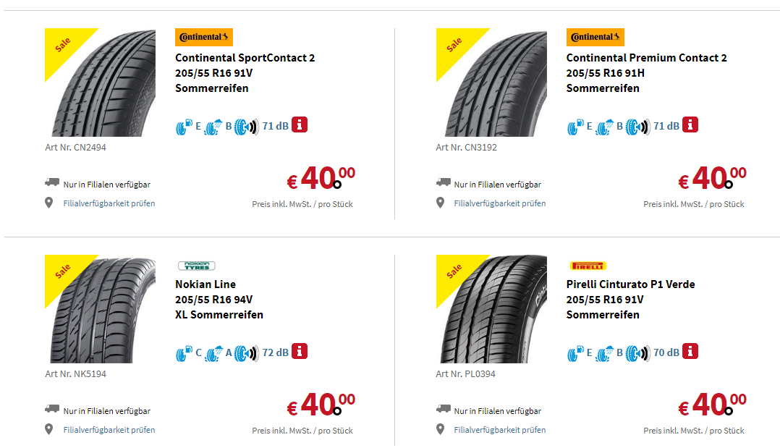The image size is (780, 448).
Task: Click the €40.00 price of Pirelli Cinturato
Action: pos(712,405)
